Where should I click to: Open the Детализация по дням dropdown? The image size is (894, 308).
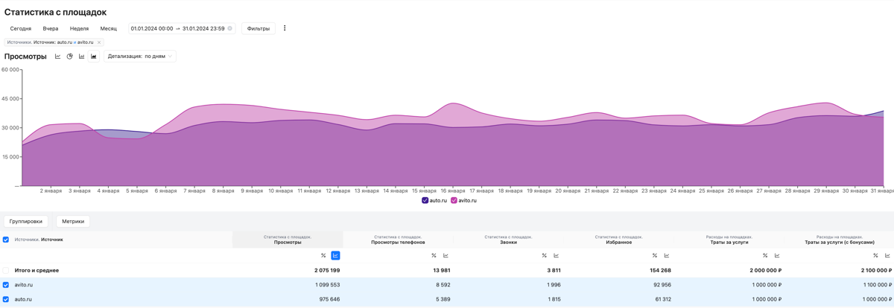pos(140,57)
